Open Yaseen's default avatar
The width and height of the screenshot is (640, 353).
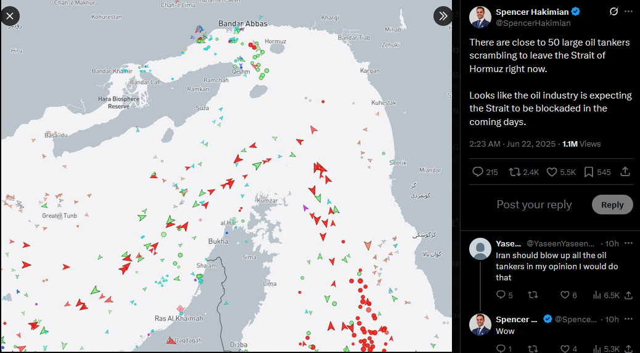point(480,249)
